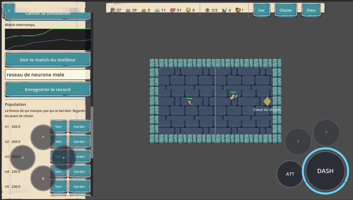Click Enregistrer le record
The height and width of the screenshot is (200, 353).
coord(48,89)
